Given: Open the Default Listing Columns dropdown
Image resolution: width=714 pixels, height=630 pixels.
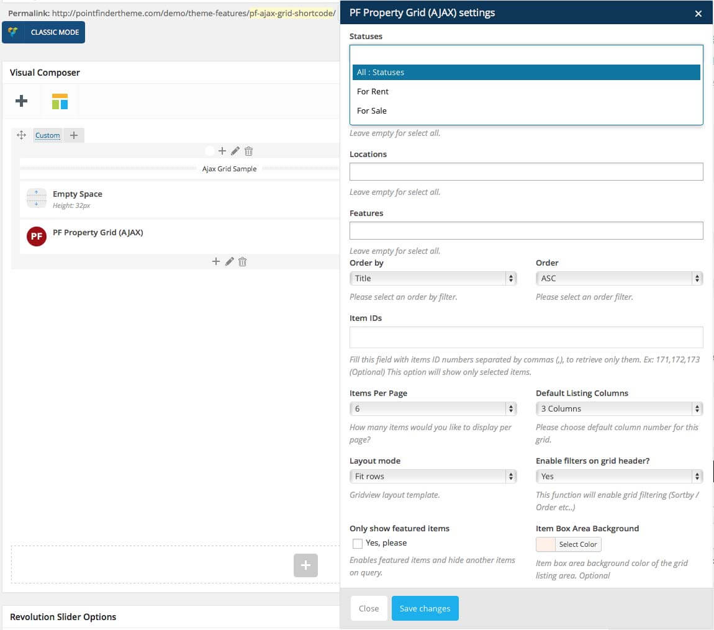Looking at the screenshot, I should coord(618,409).
